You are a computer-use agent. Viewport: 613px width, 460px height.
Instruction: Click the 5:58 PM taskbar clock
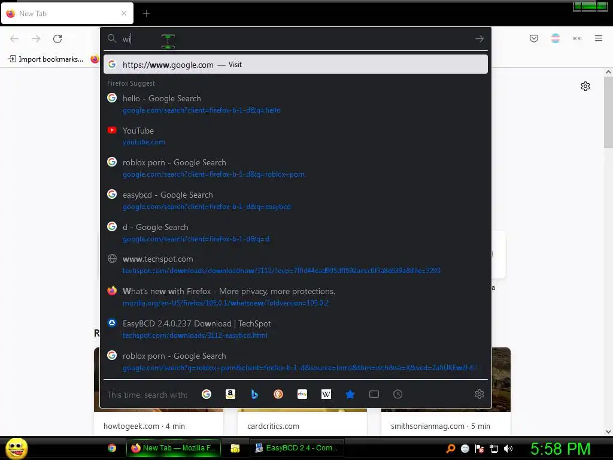(560, 449)
